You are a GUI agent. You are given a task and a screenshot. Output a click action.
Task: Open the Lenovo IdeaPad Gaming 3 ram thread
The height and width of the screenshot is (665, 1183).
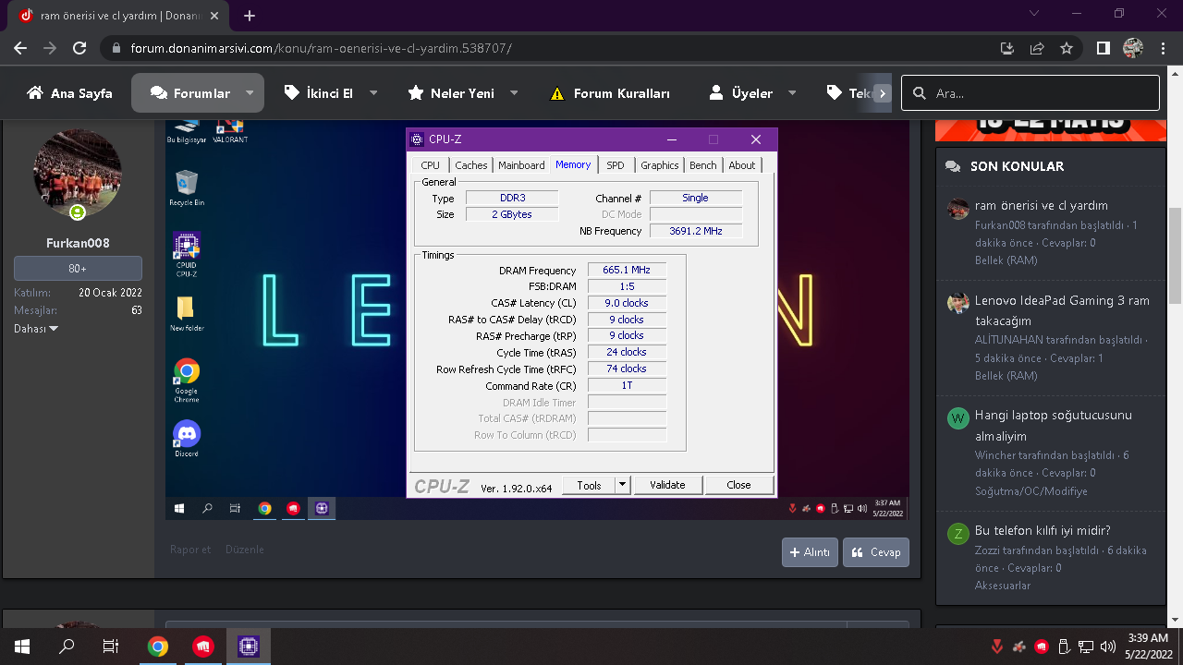[1062, 310]
